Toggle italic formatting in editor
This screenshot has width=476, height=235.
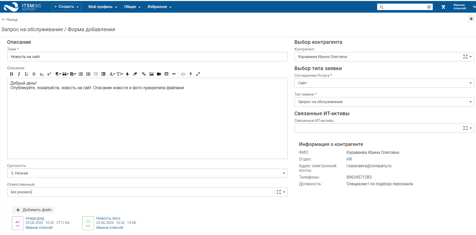(19, 74)
